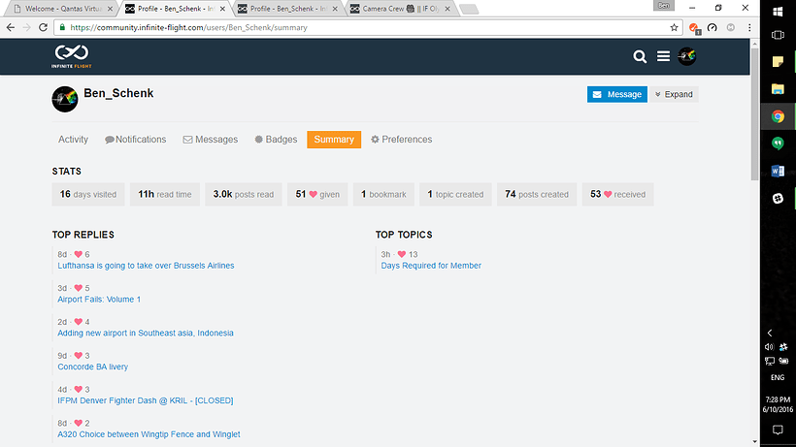The height and width of the screenshot is (447, 796).
Task: Switch to Welcome - Qantas Virtual browser tab
Action: 61,9
